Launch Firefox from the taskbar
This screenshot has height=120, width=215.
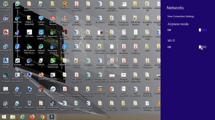(x=32, y=117)
